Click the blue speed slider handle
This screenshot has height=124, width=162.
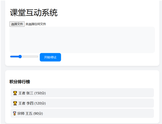[20, 56]
